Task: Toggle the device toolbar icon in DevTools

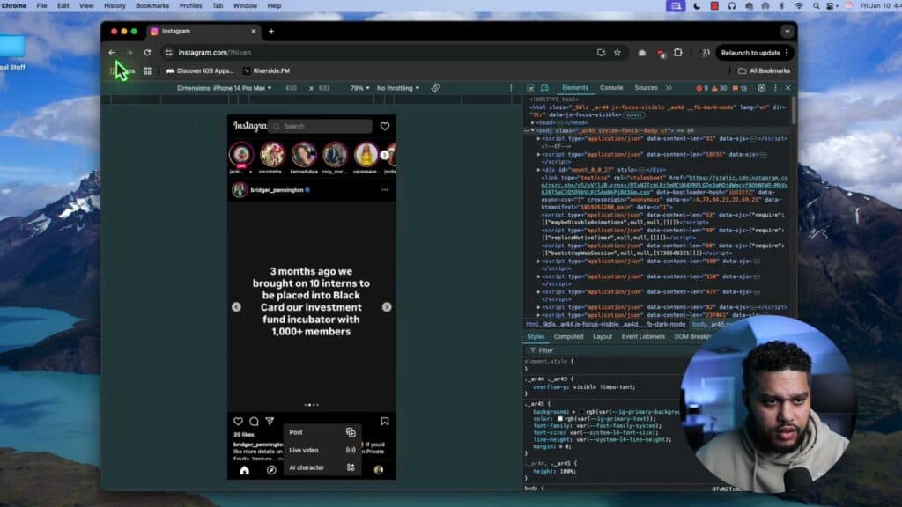Action: 544,88
